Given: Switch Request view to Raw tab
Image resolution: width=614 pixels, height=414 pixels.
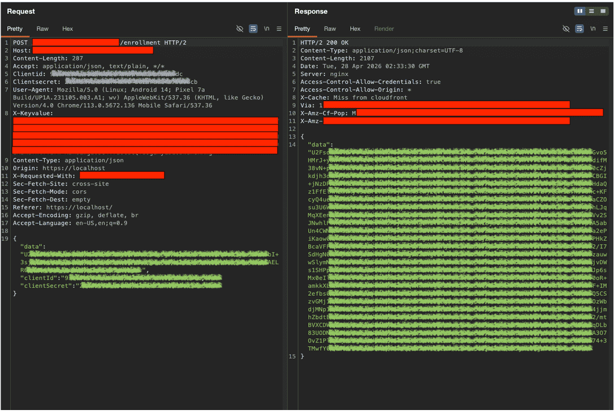Looking at the screenshot, I should point(42,29).
